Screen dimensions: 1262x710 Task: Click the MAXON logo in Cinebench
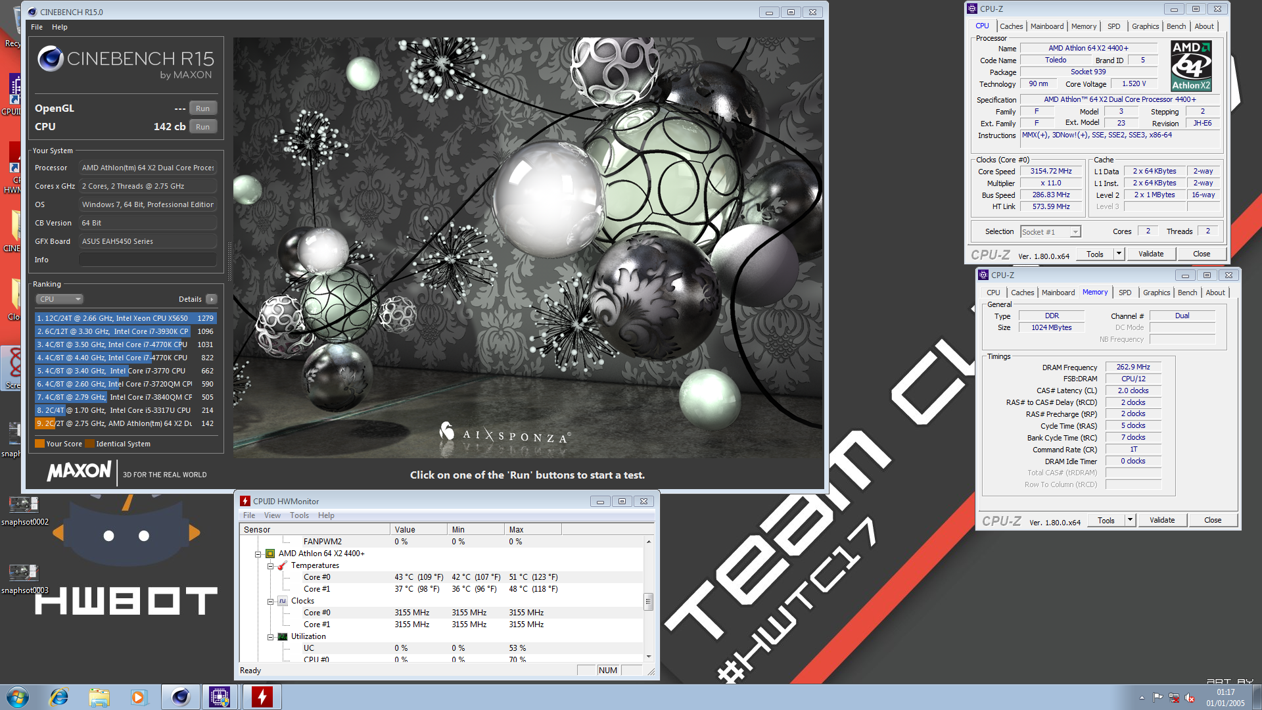[80, 471]
